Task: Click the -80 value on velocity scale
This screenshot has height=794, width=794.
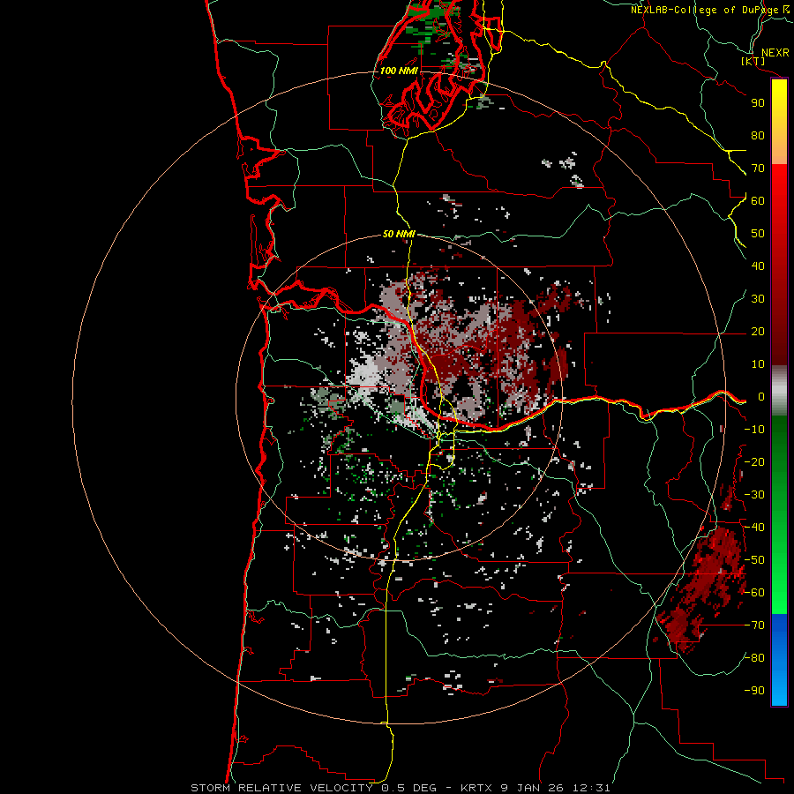Action: coord(754,658)
